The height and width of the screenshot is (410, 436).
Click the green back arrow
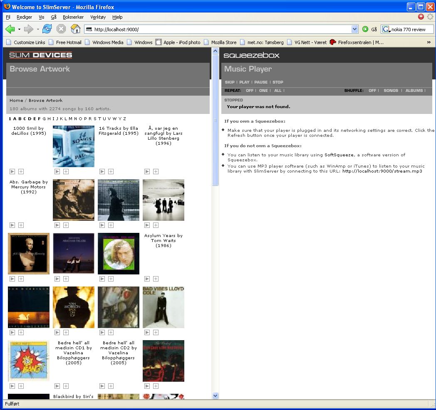pos(10,29)
